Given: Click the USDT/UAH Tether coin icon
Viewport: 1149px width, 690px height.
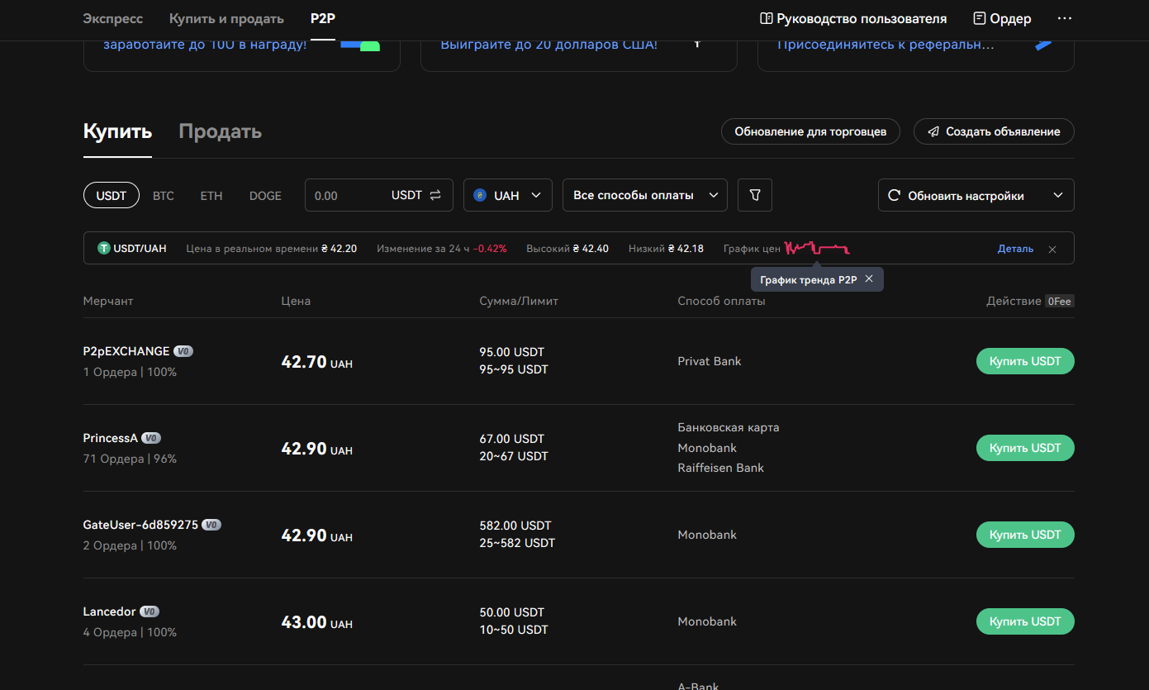Looking at the screenshot, I should pyautogui.click(x=104, y=248).
